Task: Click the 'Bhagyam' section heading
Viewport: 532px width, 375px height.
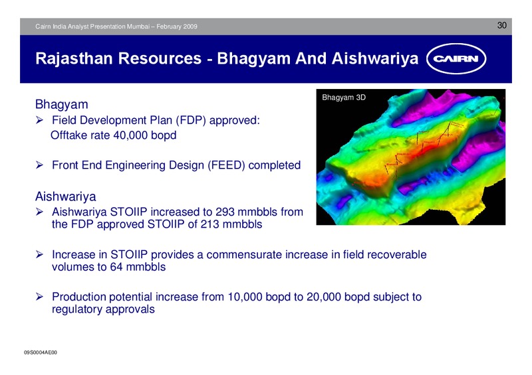Action: [x=61, y=104]
